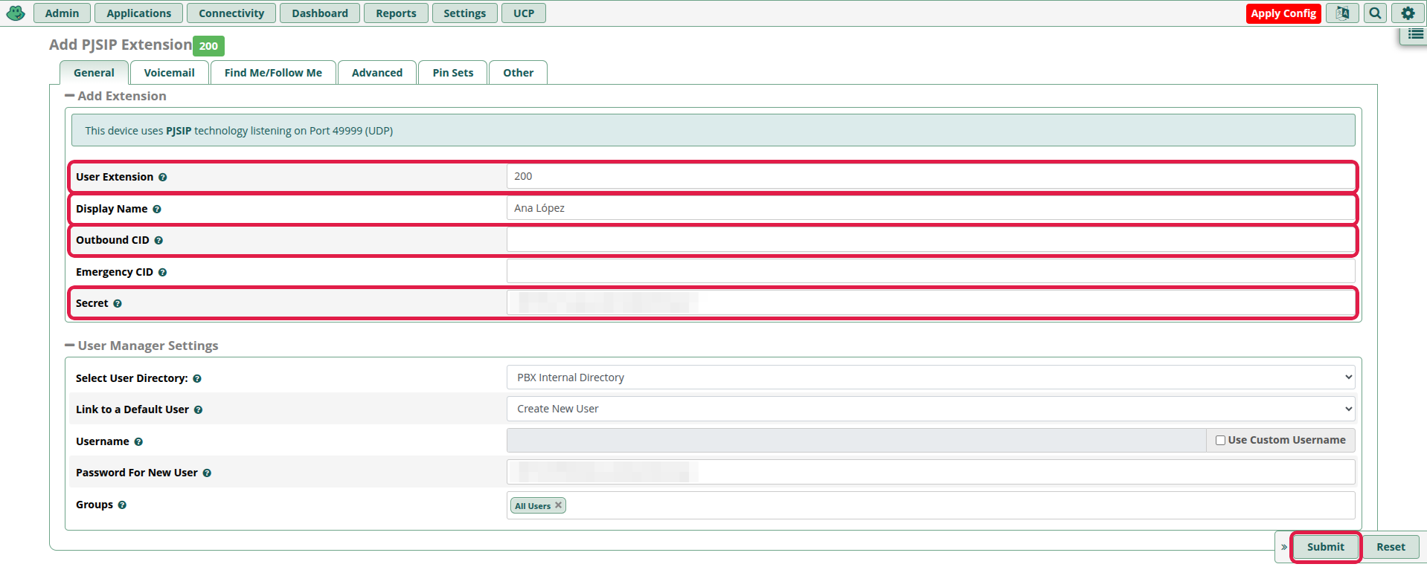Click the Emergency CID input field

pyautogui.click(x=931, y=271)
